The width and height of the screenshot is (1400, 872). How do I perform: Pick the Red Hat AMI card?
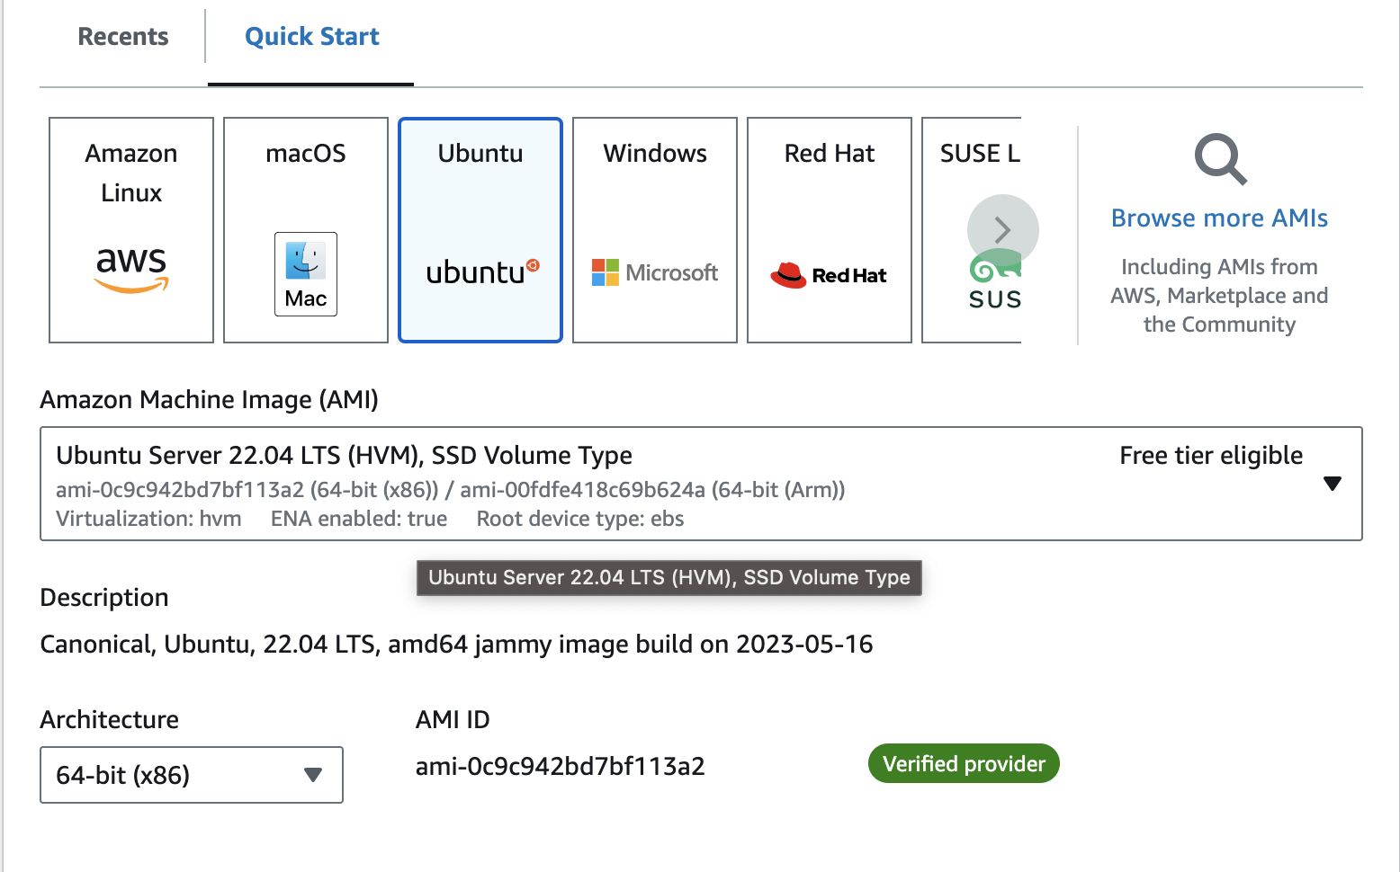830,230
